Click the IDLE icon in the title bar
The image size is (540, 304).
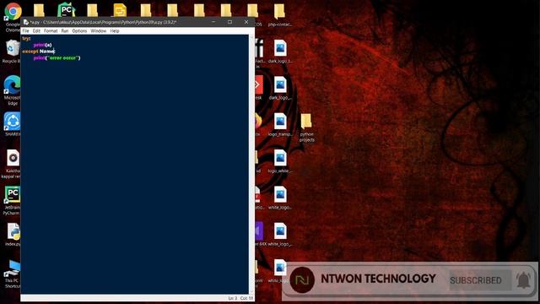pos(25,22)
